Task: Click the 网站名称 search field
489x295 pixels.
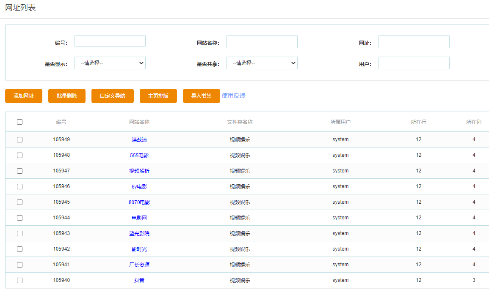Action: (x=262, y=42)
